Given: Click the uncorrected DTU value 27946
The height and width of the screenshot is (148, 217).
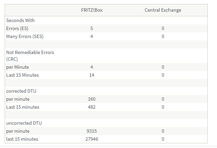Looking at the screenshot, I should 91,139.
